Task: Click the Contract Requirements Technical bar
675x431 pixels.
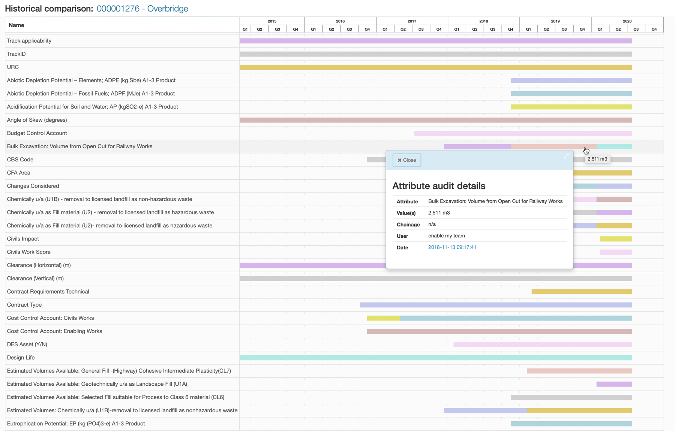Action: [x=582, y=292]
